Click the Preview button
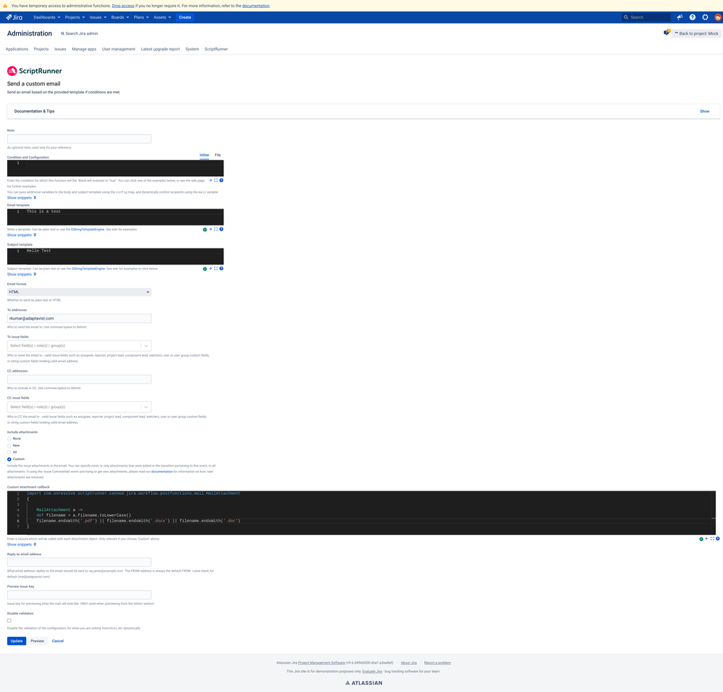The width and height of the screenshot is (723, 692). tap(38, 641)
